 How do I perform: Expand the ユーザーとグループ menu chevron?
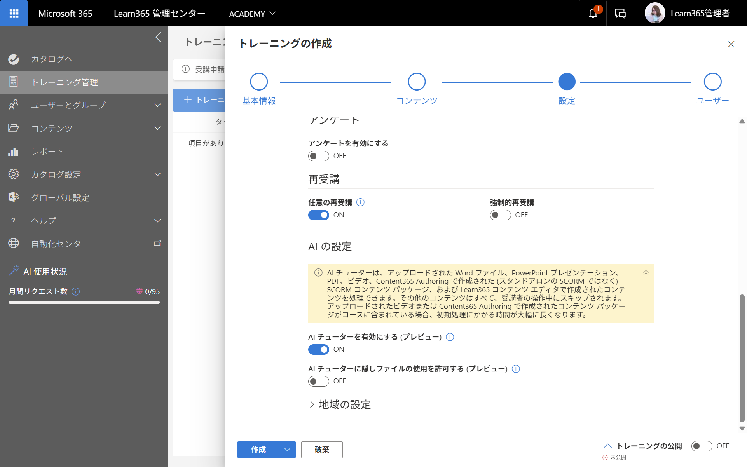pyautogui.click(x=157, y=105)
